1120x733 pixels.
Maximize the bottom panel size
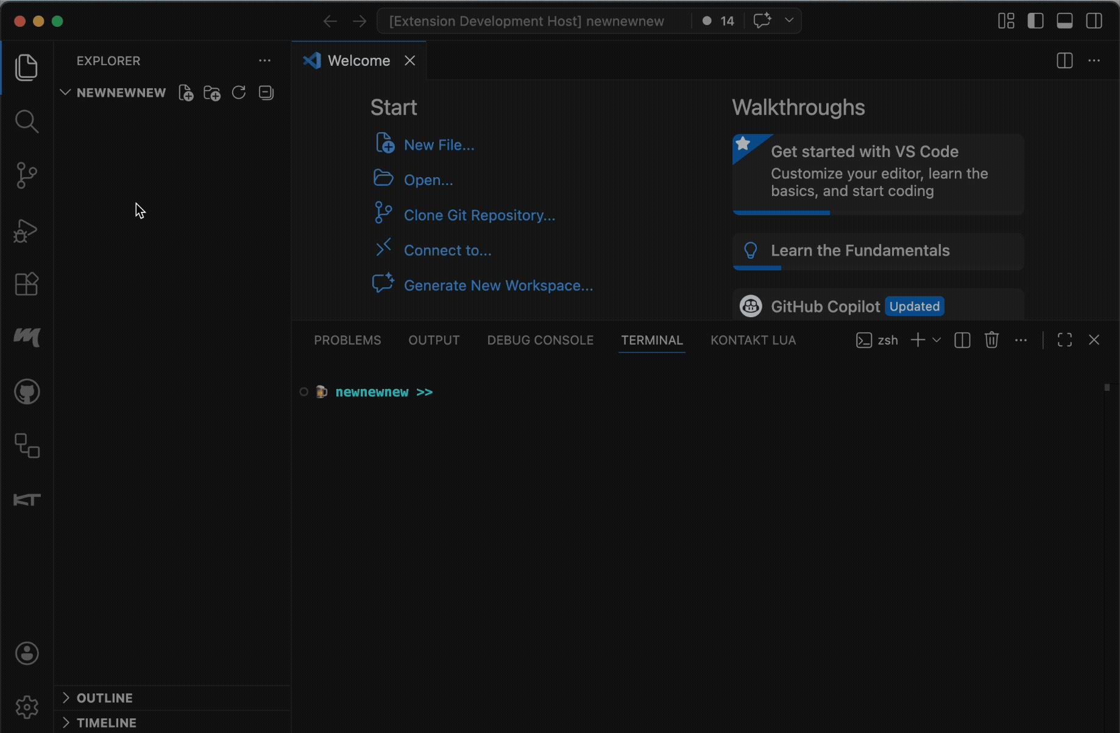click(x=1065, y=340)
